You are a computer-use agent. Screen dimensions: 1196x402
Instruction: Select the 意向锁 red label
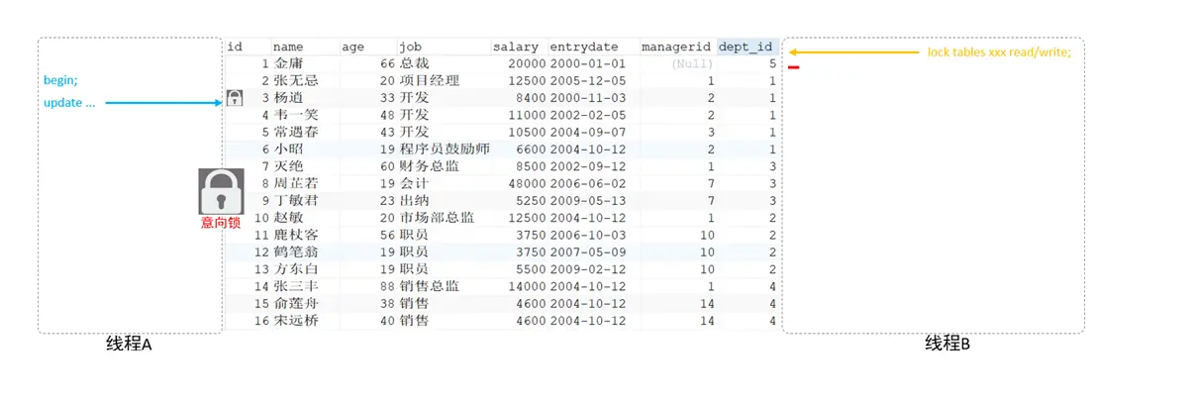(221, 223)
